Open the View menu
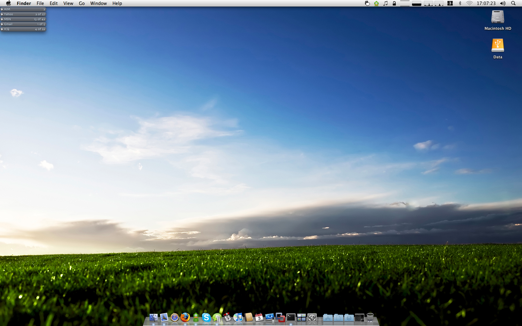Image resolution: width=522 pixels, height=326 pixels. [68, 3]
